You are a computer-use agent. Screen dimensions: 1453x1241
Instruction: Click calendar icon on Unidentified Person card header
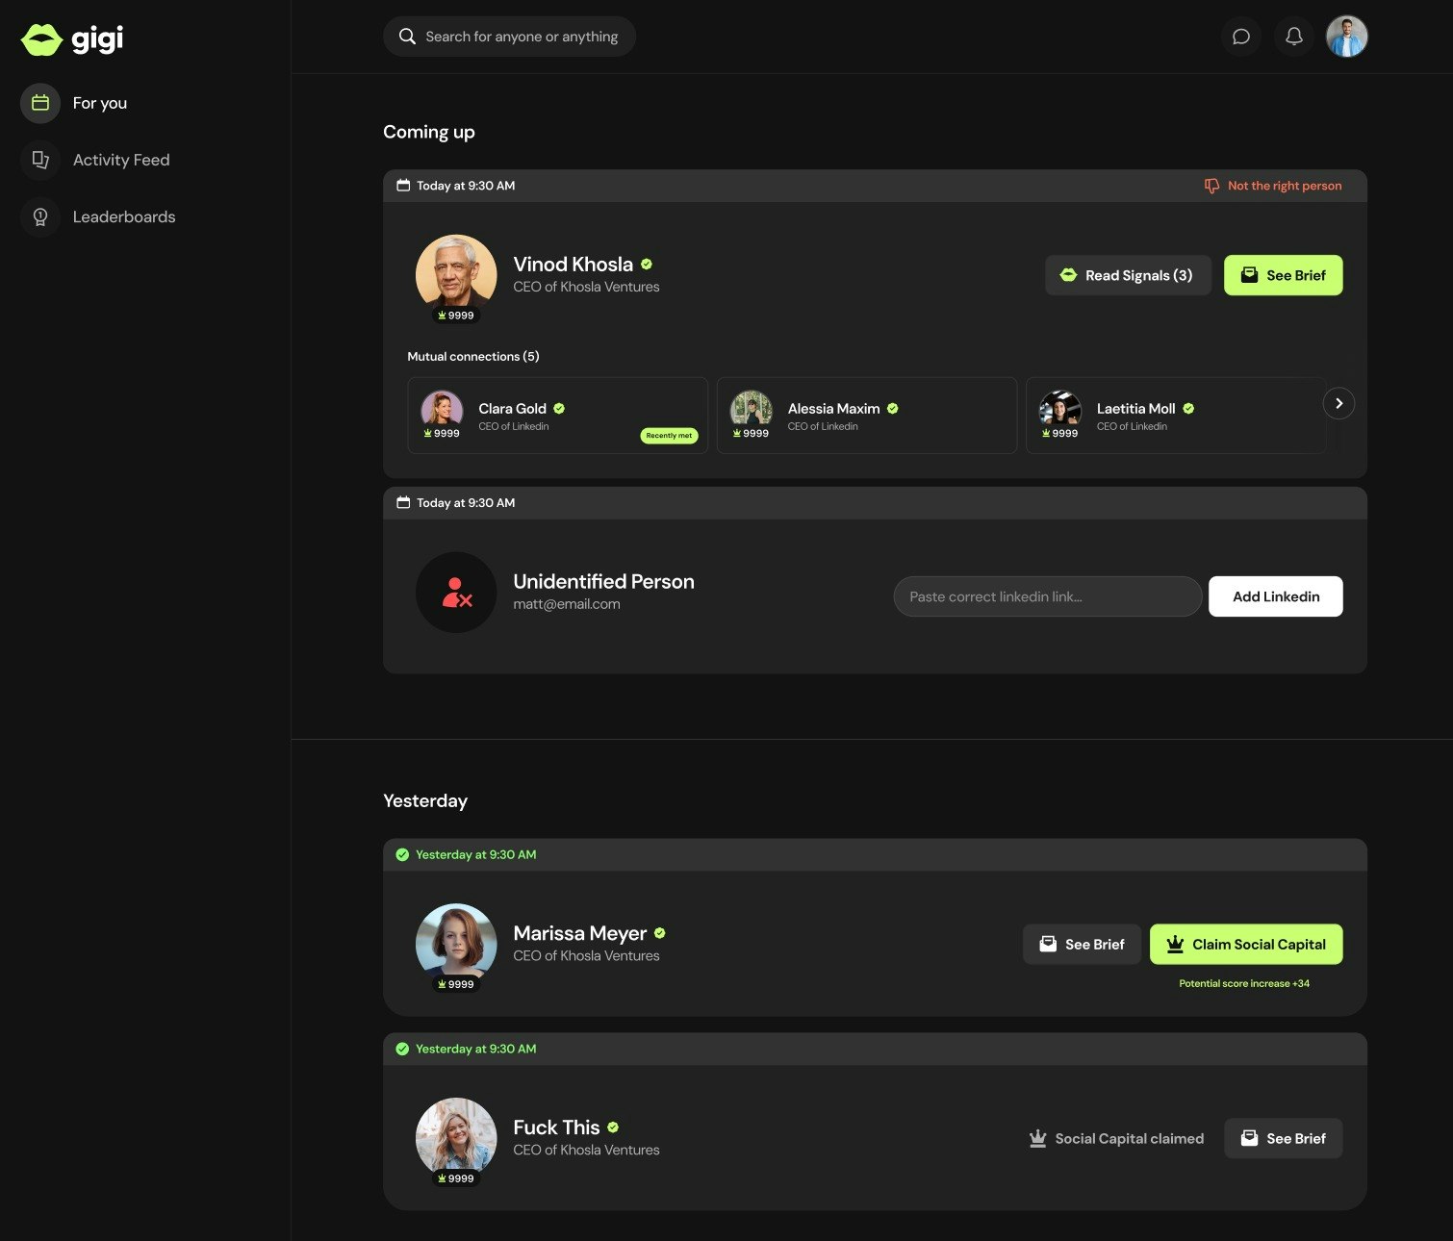pos(403,503)
